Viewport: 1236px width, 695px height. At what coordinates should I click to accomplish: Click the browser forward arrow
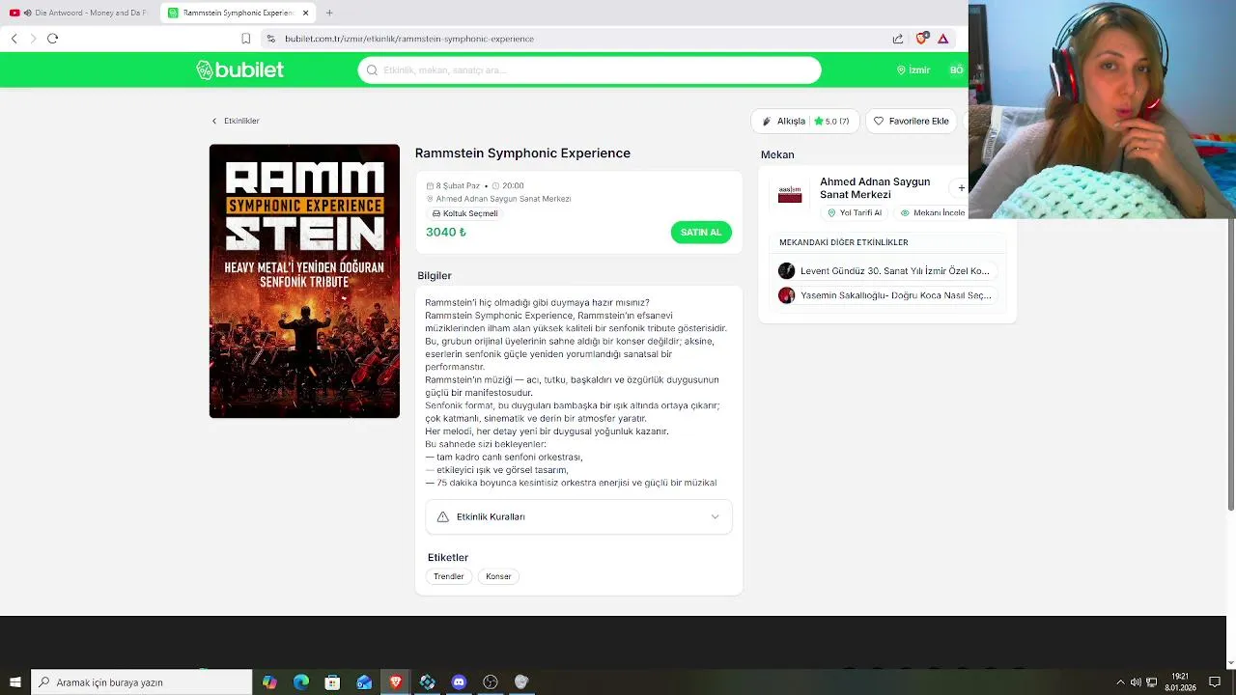tap(33, 39)
